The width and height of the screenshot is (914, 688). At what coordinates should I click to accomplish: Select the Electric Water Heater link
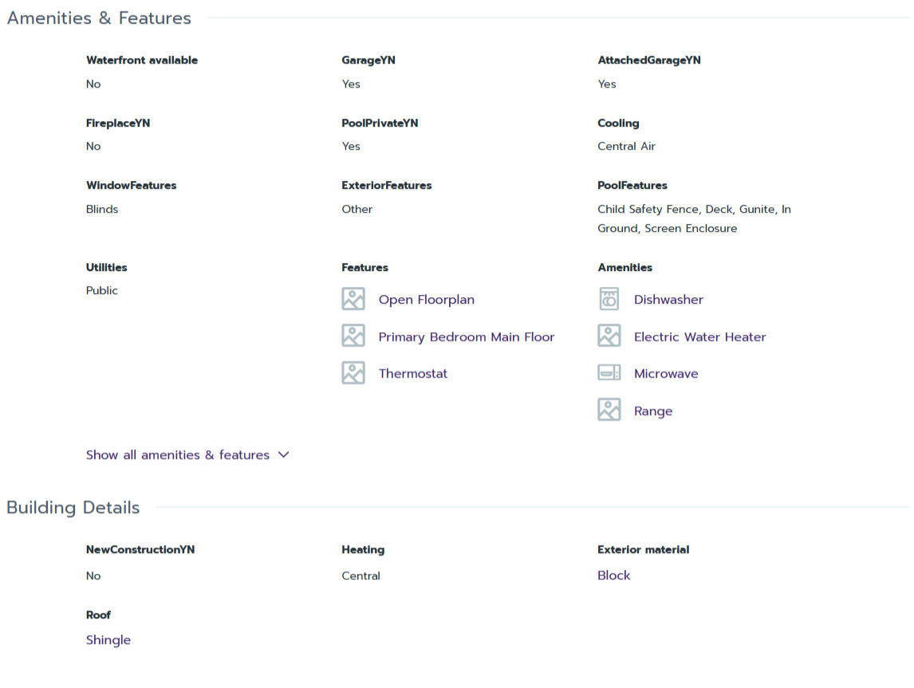click(699, 337)
